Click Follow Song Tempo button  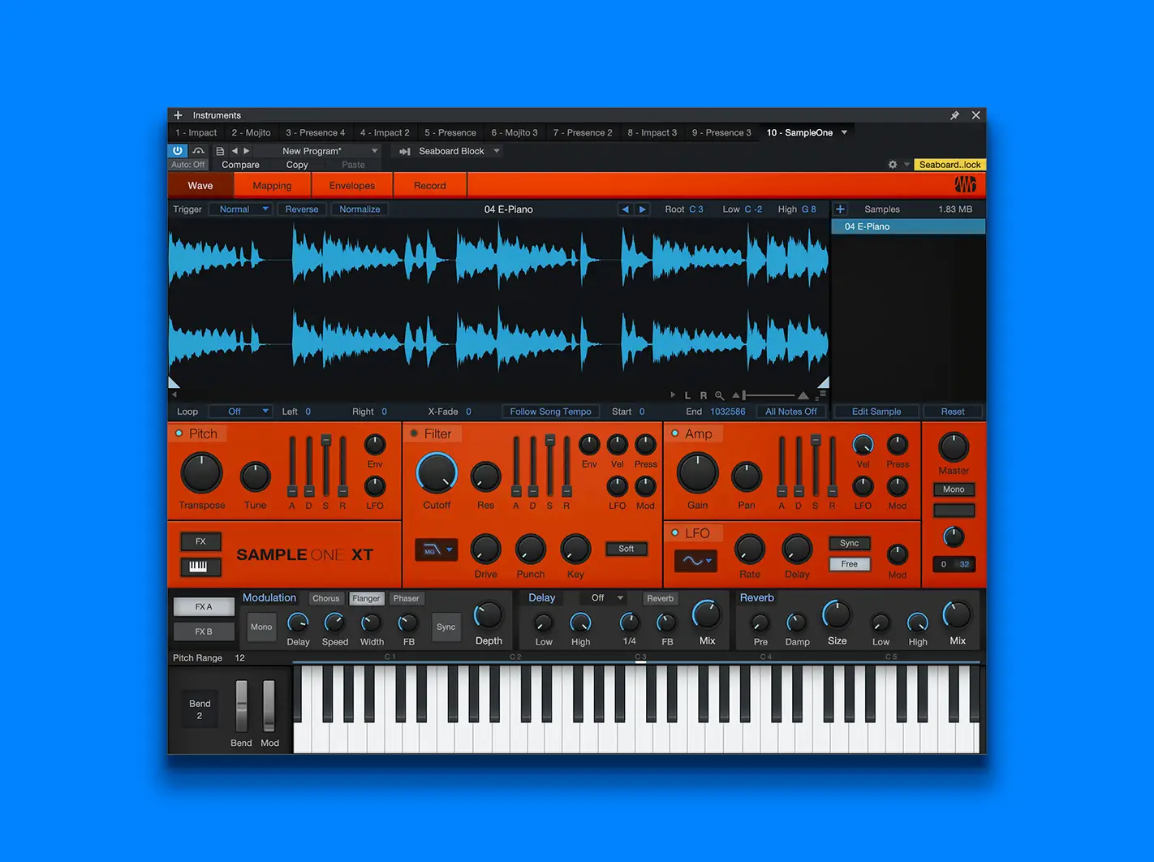coord(550,412)
